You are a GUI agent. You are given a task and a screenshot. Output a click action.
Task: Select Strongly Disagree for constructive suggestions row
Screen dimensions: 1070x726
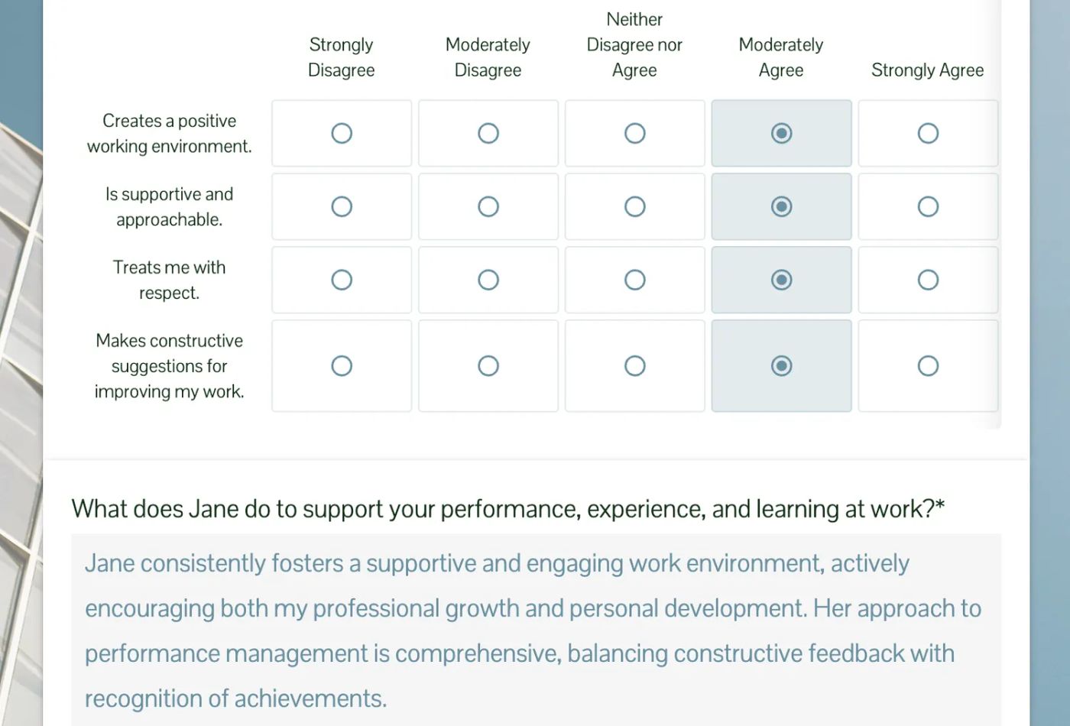click(342, 366)
